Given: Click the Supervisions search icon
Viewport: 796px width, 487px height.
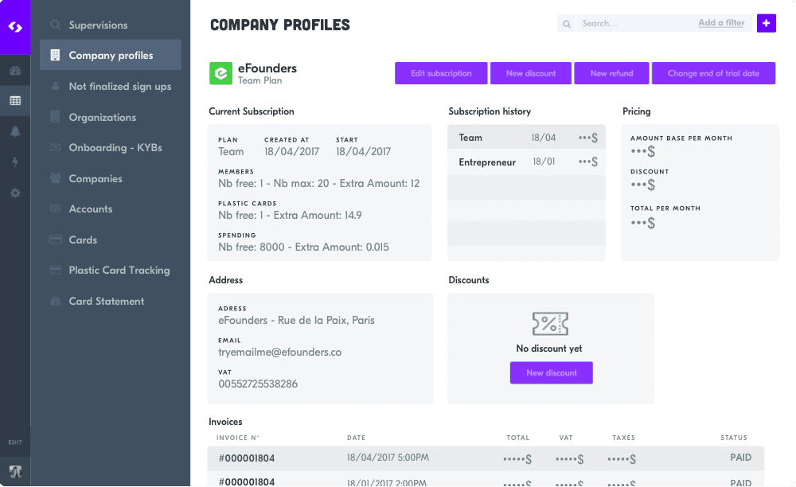Looking at the screenshot, I should pyautogui.click(x=56, y=25).
